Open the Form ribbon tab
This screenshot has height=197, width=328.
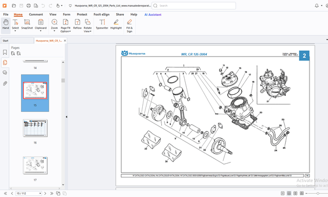click(67, 14)
